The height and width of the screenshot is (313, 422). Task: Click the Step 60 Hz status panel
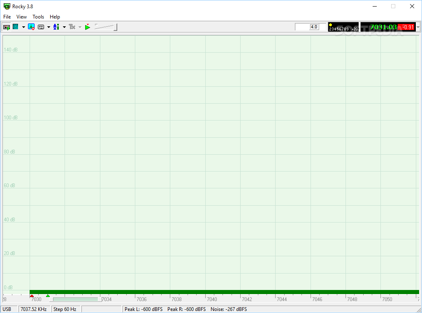pos(66,309)
